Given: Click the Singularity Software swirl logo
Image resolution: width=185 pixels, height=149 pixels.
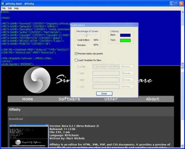Looking at the screenshot, I should pyautogui.click(x=37, y=80).
